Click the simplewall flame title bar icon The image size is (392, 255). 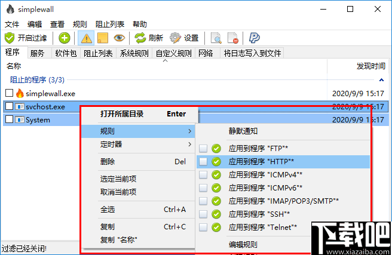(10, 10)
